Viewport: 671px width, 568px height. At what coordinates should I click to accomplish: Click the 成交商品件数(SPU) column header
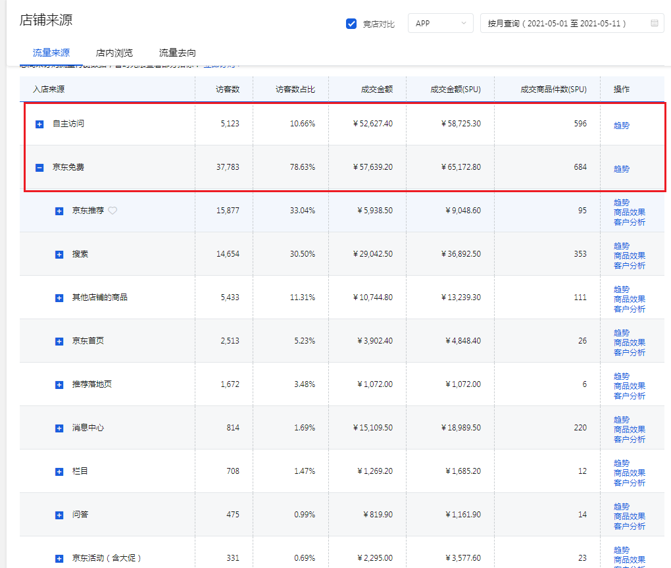pos(553,90)
